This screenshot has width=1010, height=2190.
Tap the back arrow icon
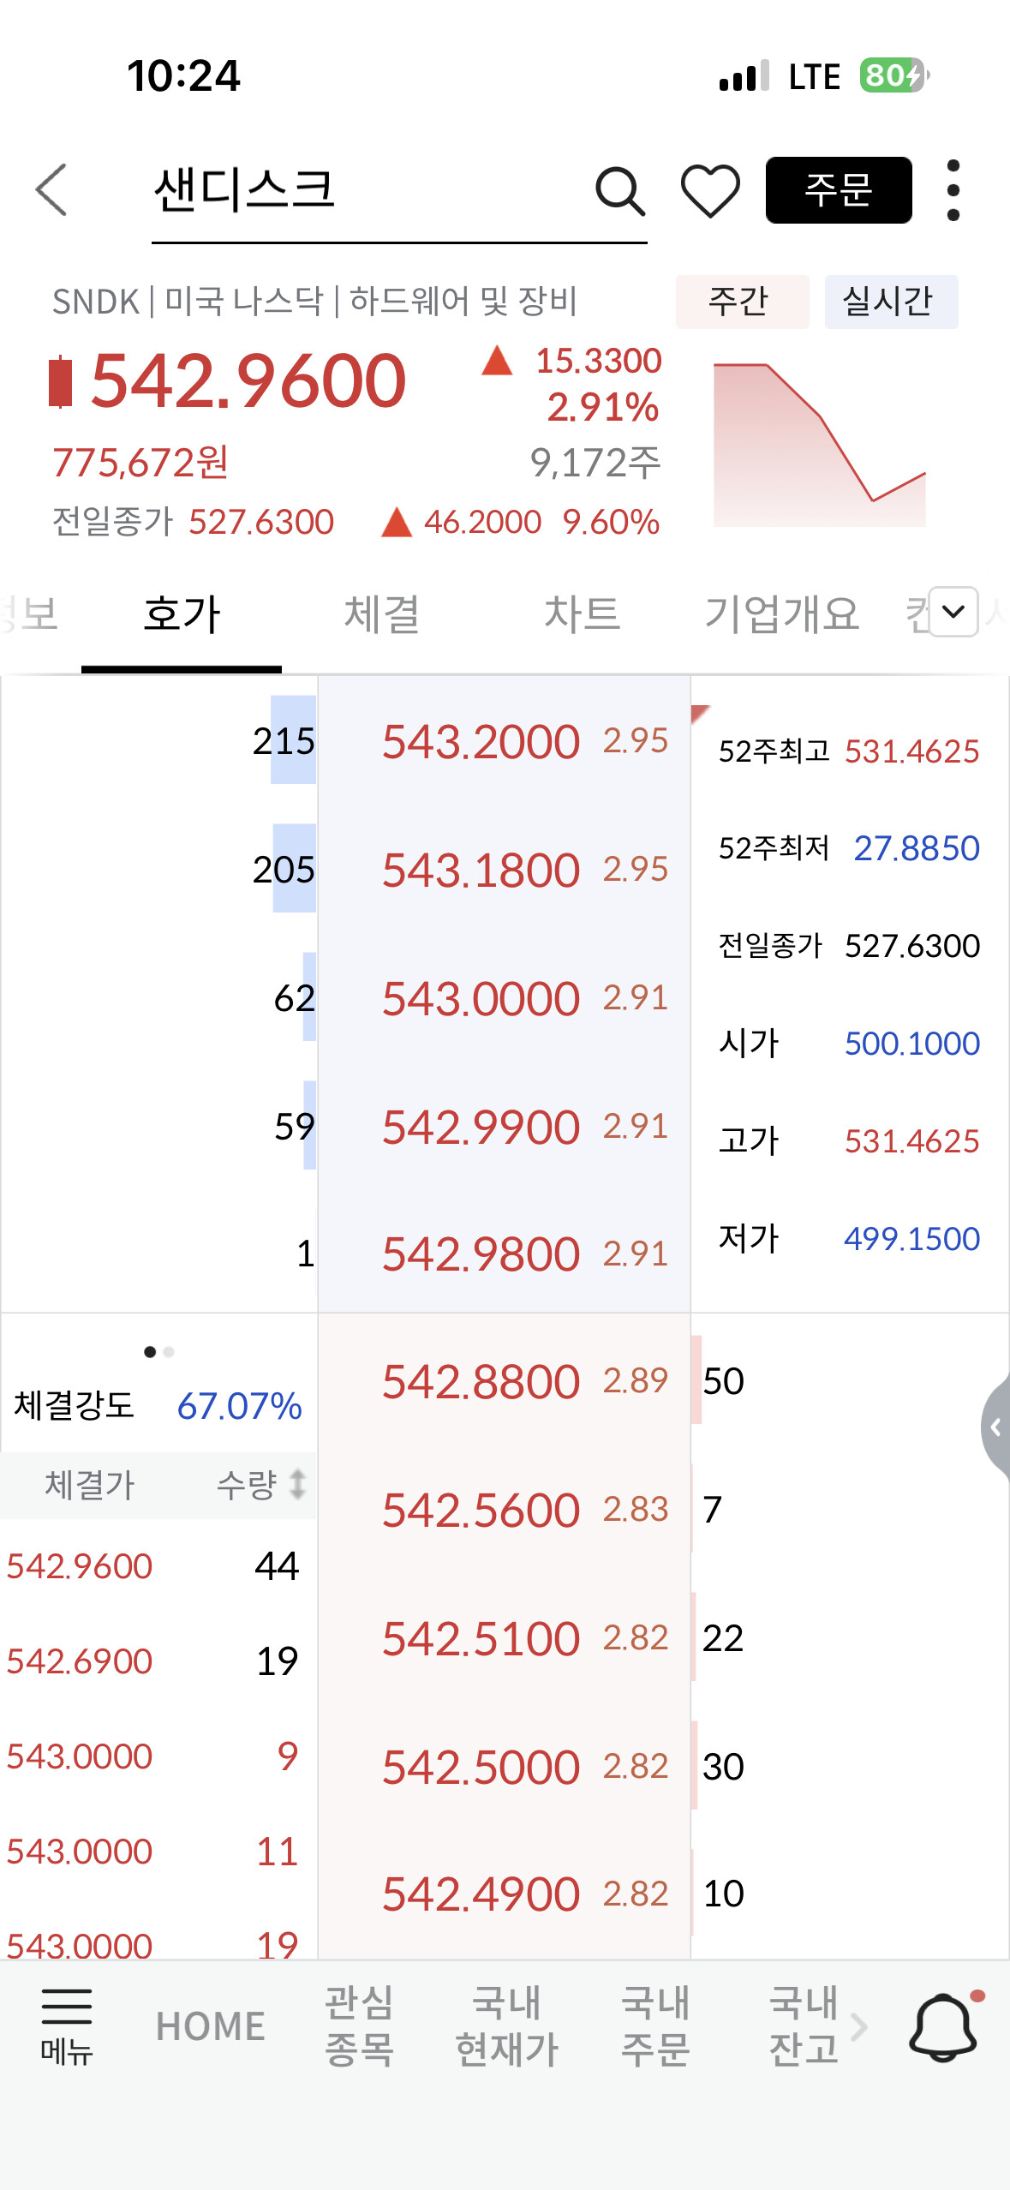pos(51,189)
